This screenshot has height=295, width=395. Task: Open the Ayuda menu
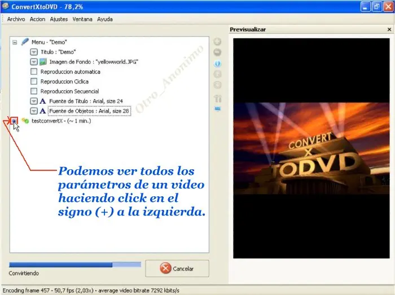click(x=105, y=19)
